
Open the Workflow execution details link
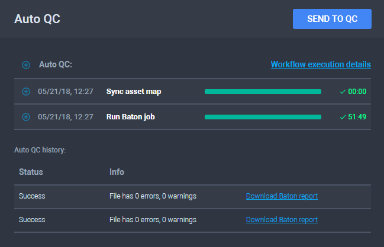click(x=321, y=64)
